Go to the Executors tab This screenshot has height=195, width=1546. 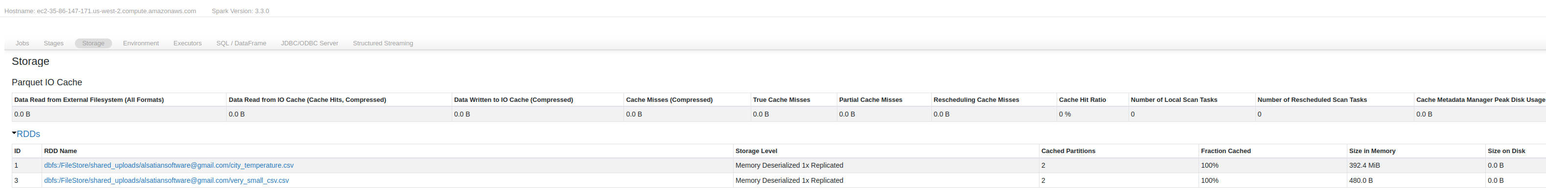pos(187,43)
